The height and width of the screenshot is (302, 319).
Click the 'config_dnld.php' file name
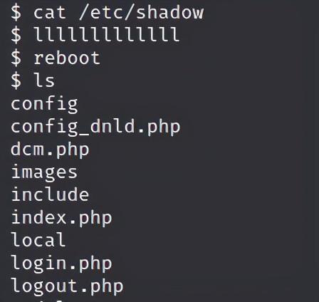coord(95,127)
